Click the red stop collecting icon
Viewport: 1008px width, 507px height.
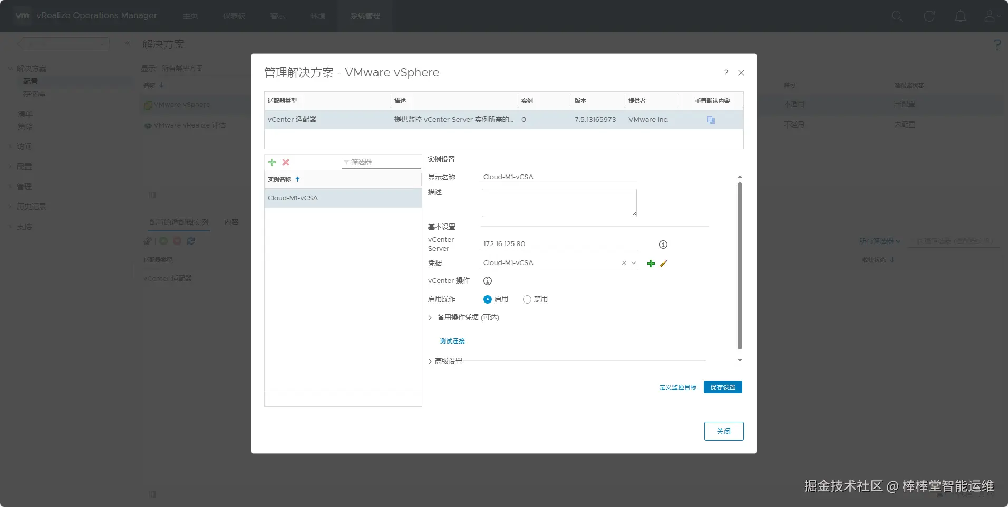tap(177, 241)
